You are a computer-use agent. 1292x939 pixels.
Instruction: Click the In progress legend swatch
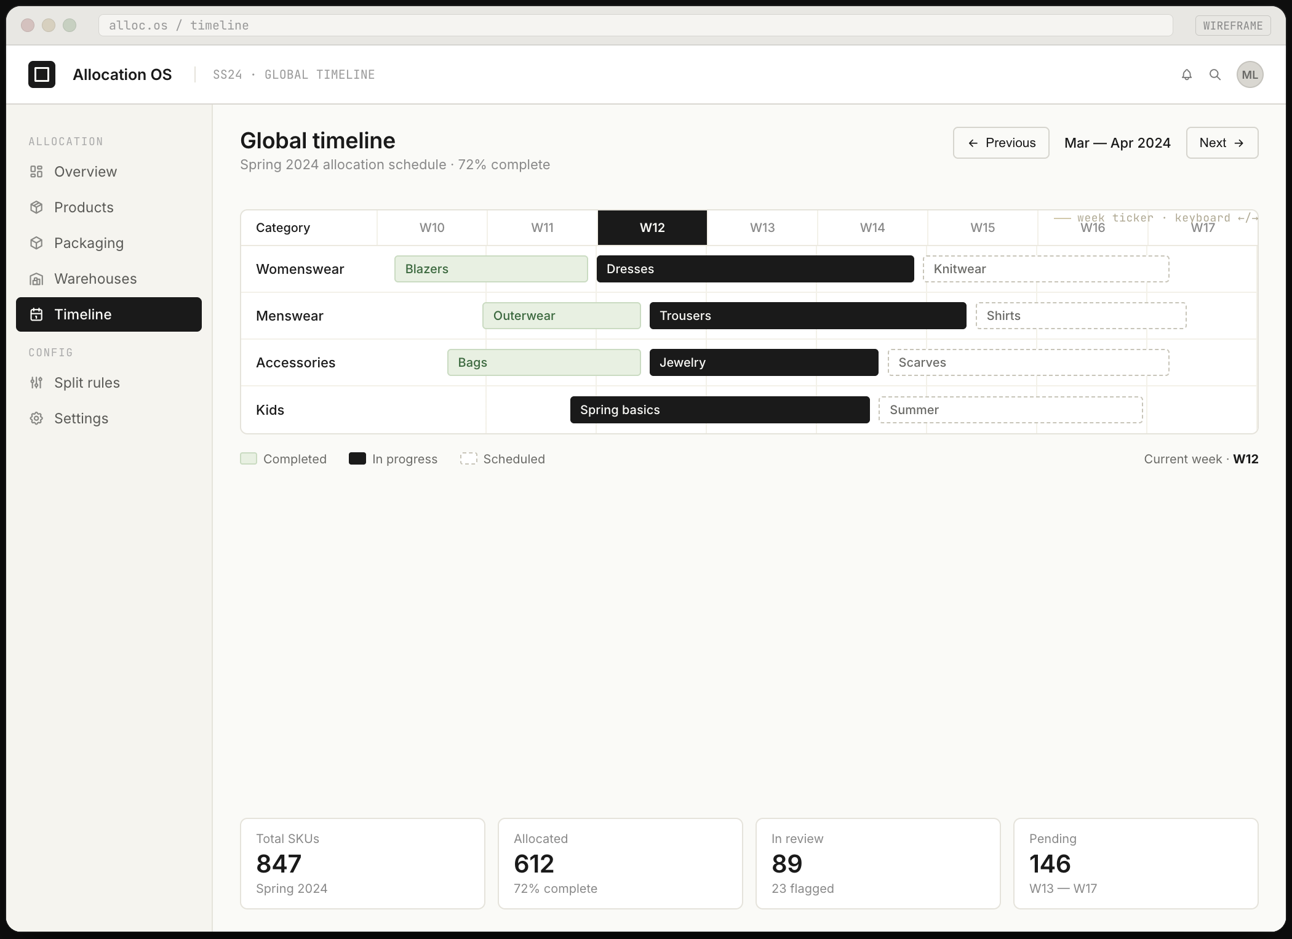[x=357, y=458]
